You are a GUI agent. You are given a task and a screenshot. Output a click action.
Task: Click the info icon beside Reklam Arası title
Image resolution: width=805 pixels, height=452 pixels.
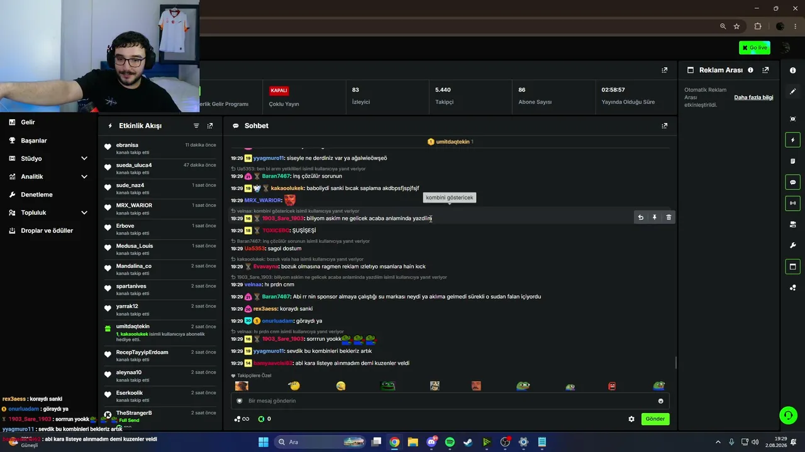point(750,70)
